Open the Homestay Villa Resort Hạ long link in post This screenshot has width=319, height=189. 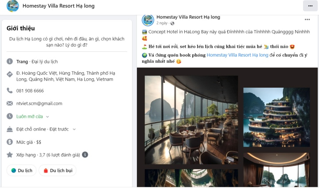pos(237,55)
